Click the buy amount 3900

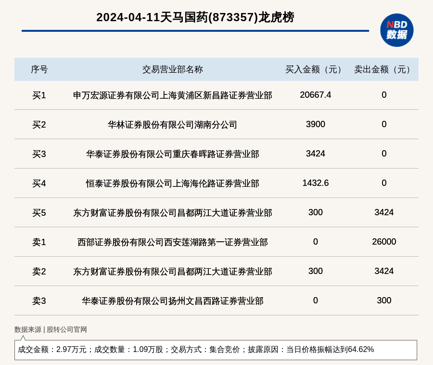pyautogui.click(x=315, y=124)
